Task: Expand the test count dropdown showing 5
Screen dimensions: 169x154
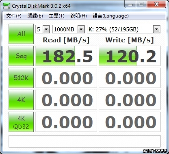Action: (46, 29)
